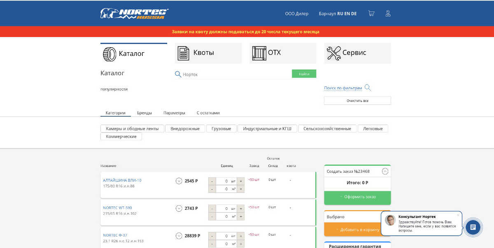This screenshot has height=248, width=494.
Task: Focus the Нортек search input field
Action: [x=237, y=74]
